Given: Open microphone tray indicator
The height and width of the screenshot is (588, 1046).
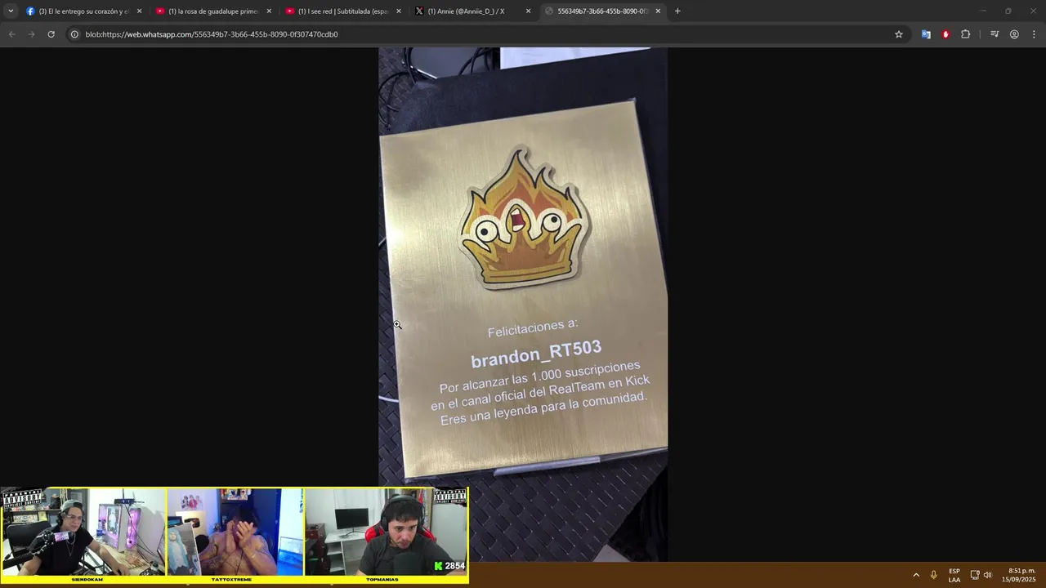Looking at the screenshot, I should tap(933, 575).
